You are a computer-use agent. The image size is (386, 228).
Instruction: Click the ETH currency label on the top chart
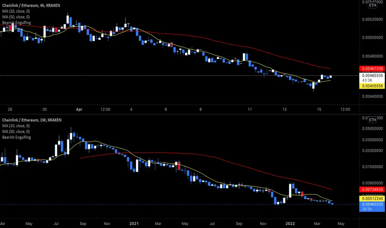coord(372,5)
